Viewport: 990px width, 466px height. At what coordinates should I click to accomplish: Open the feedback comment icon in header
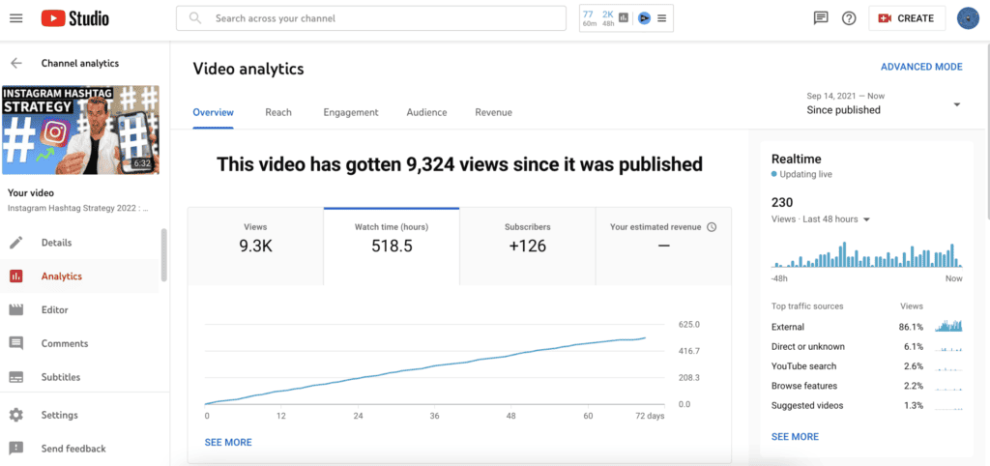(820, 18)
